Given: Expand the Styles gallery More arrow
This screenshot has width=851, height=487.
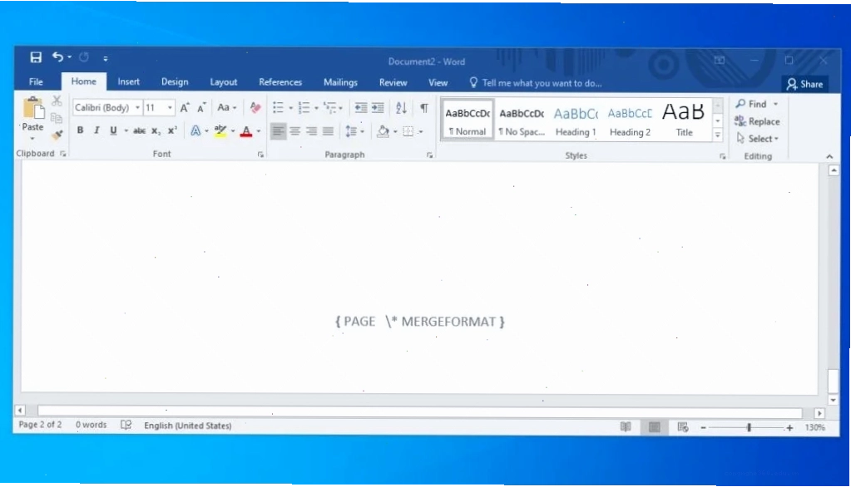Looking at the screenshot, I should pyautogui.click(x=718, y=135).
